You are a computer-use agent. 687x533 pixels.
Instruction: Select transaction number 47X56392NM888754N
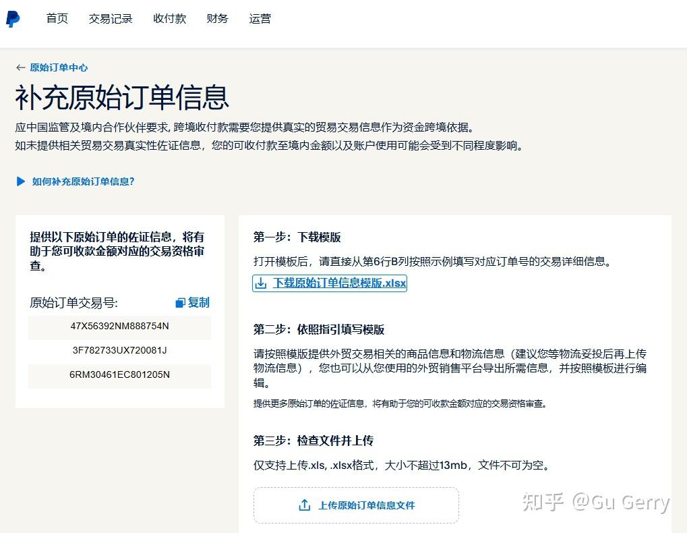tap(119, 327)
